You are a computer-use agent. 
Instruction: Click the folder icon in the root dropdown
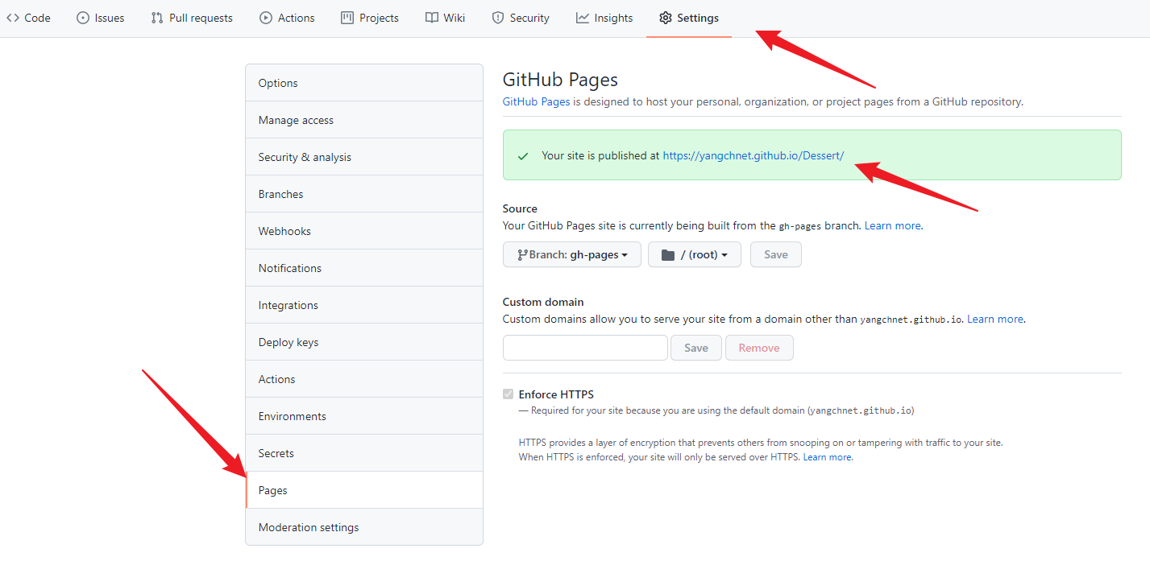point(667,255)
